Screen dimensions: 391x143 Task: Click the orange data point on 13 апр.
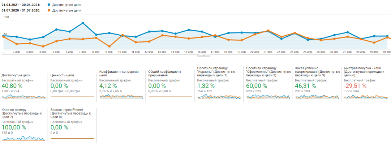point(162,35)
